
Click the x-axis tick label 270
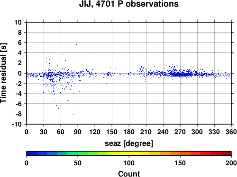point(180,132)
